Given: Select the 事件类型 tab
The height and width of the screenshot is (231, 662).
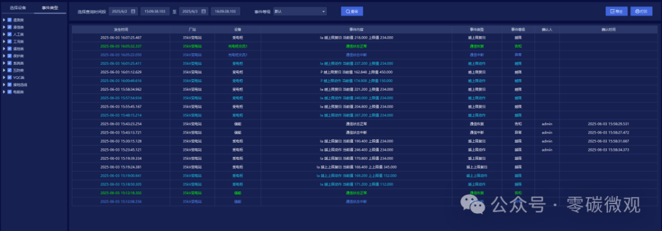Looking at the screenshot, I should (50, 7).
